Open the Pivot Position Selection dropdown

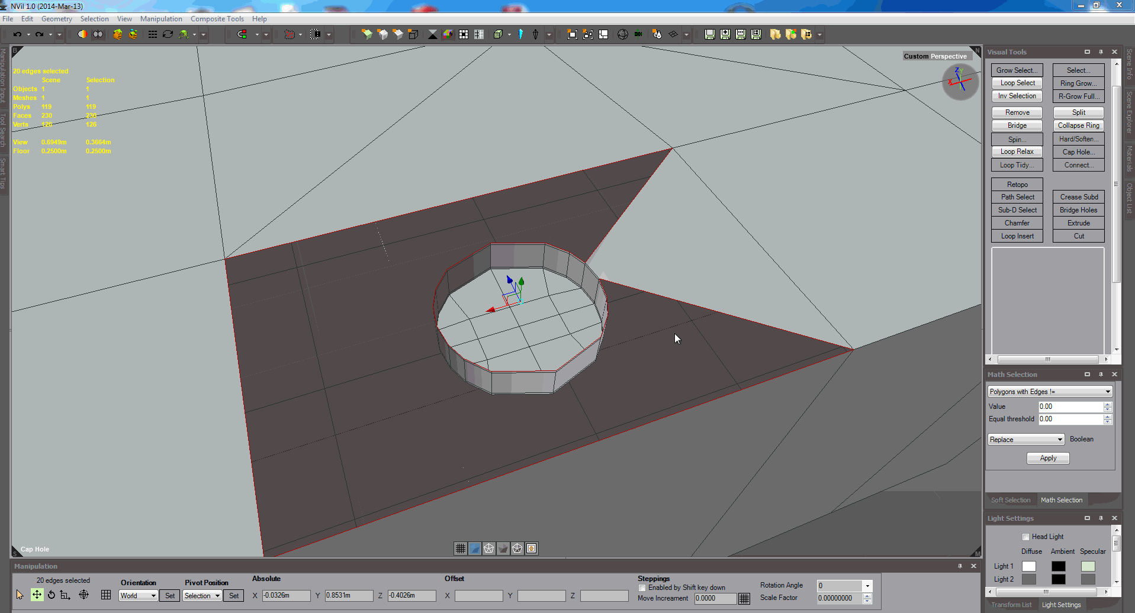tap(202, 596)
